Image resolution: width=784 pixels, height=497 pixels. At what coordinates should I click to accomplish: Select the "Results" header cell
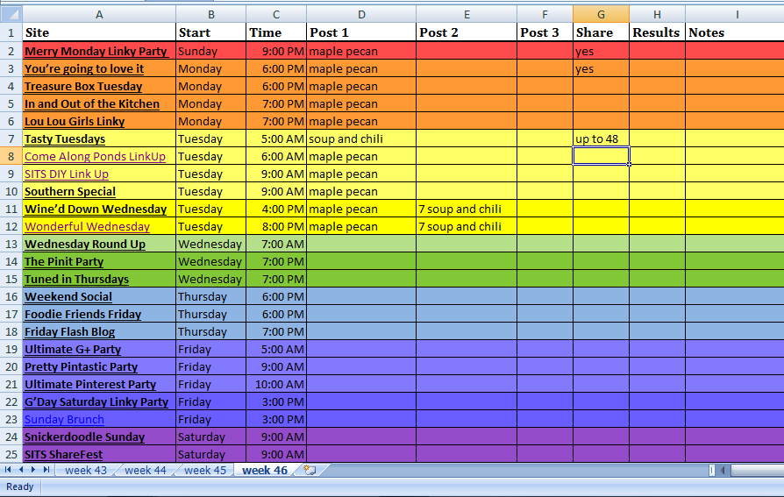[657, 32]
